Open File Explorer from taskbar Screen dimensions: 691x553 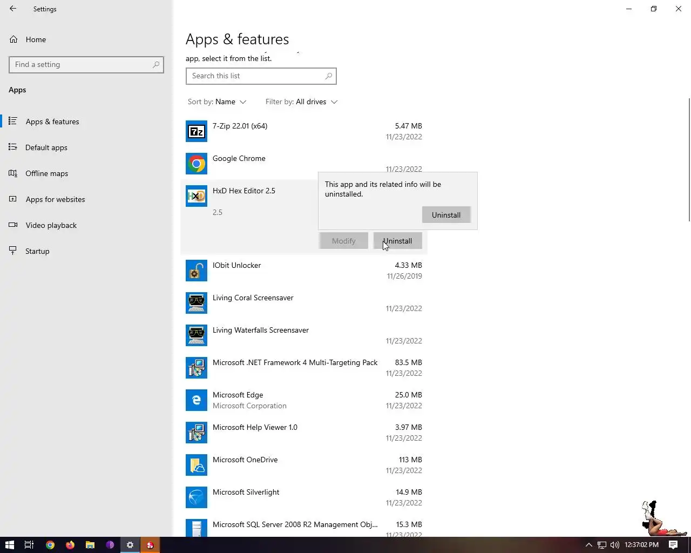[x=90, y=545]
